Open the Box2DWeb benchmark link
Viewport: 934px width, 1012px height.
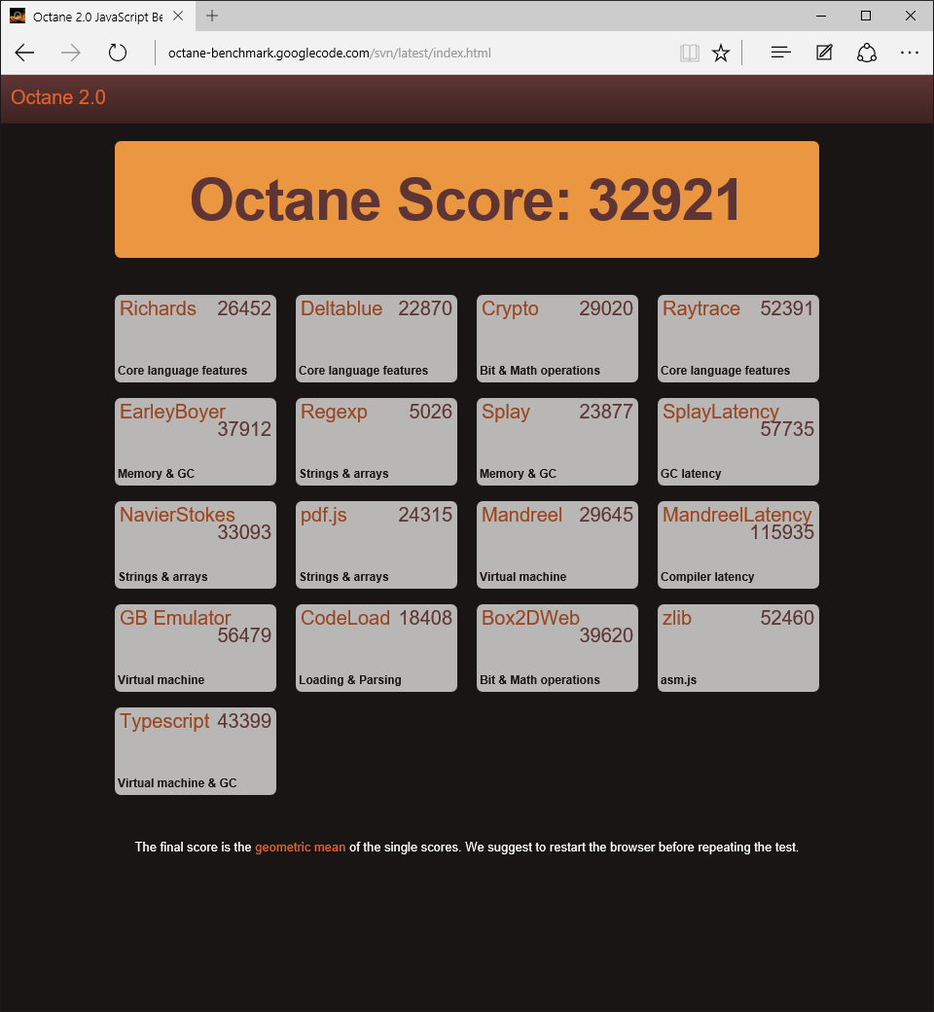coord(530,618)
